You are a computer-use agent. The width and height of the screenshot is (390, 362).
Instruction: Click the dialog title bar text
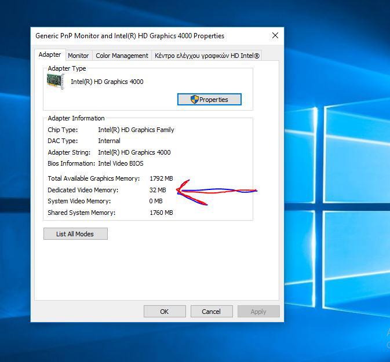point(130,36)
